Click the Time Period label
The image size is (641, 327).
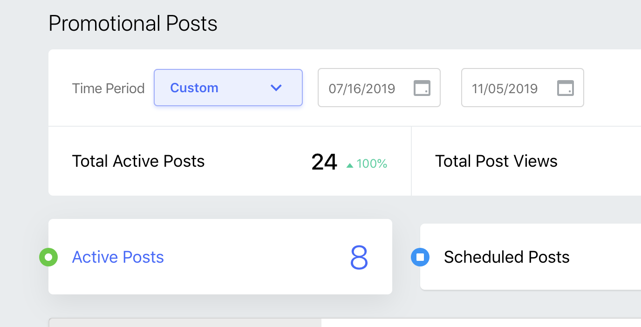pyautogui.click(x=108, y=88)
